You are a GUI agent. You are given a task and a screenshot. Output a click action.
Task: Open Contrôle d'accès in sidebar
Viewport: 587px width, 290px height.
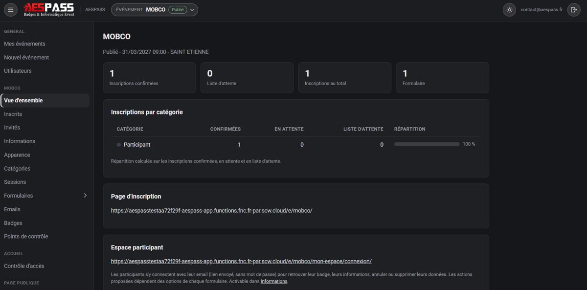coord(24,266)
